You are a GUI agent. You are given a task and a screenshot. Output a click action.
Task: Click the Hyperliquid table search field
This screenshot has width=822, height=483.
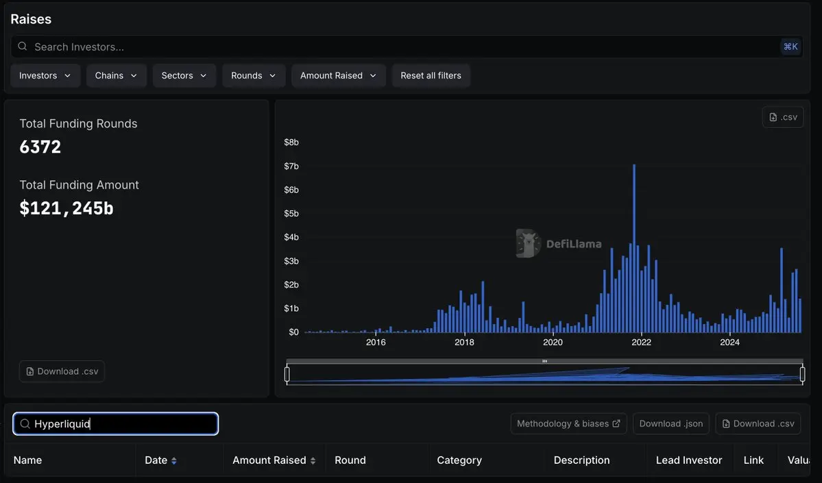pyautogui.click(x=115, y=423)
